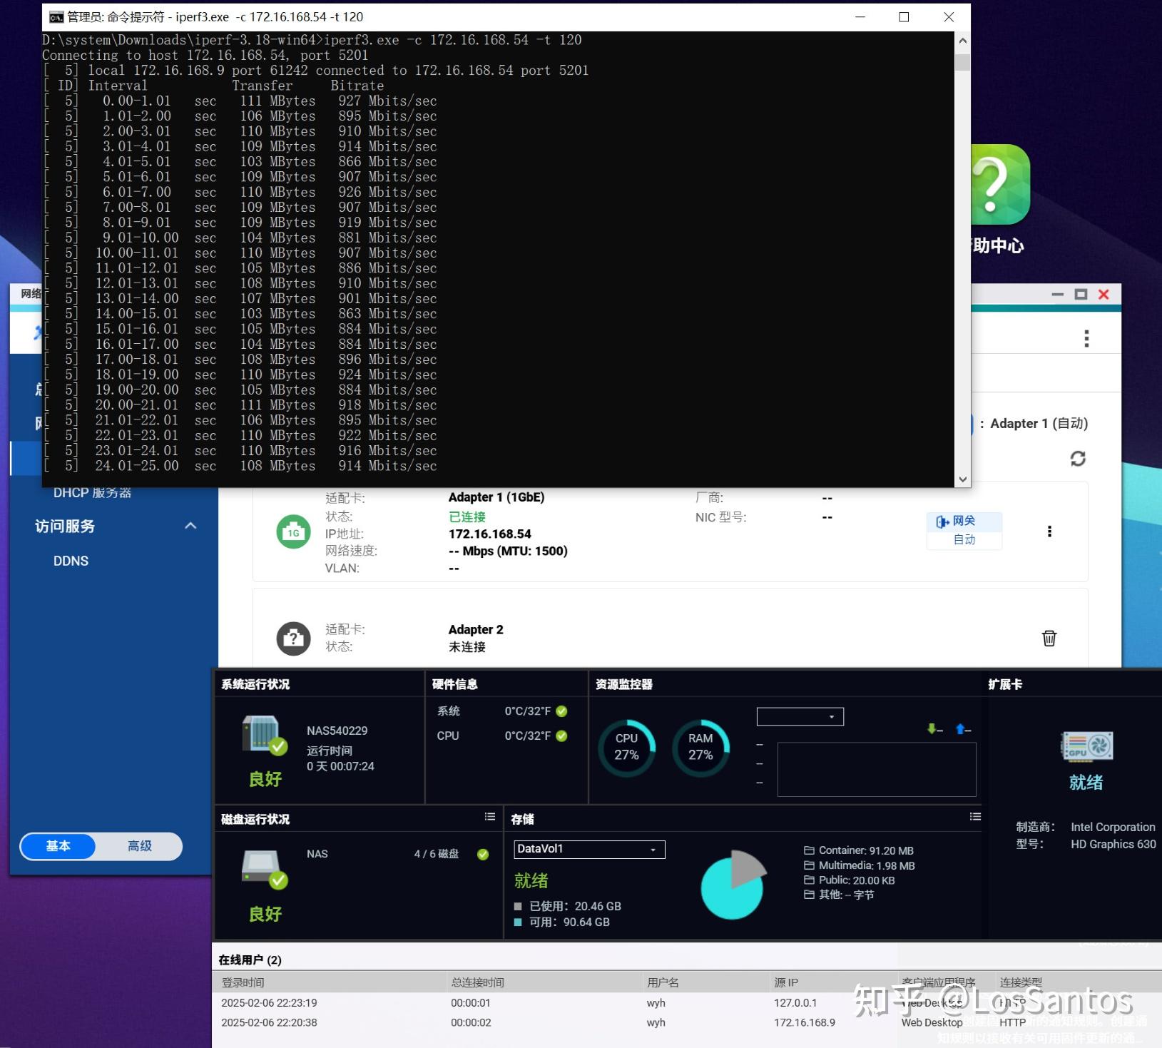Open the DataVol1 volume dropdown
Image resolution: width=1162 pixels, height=1048 pixels.
589,849
